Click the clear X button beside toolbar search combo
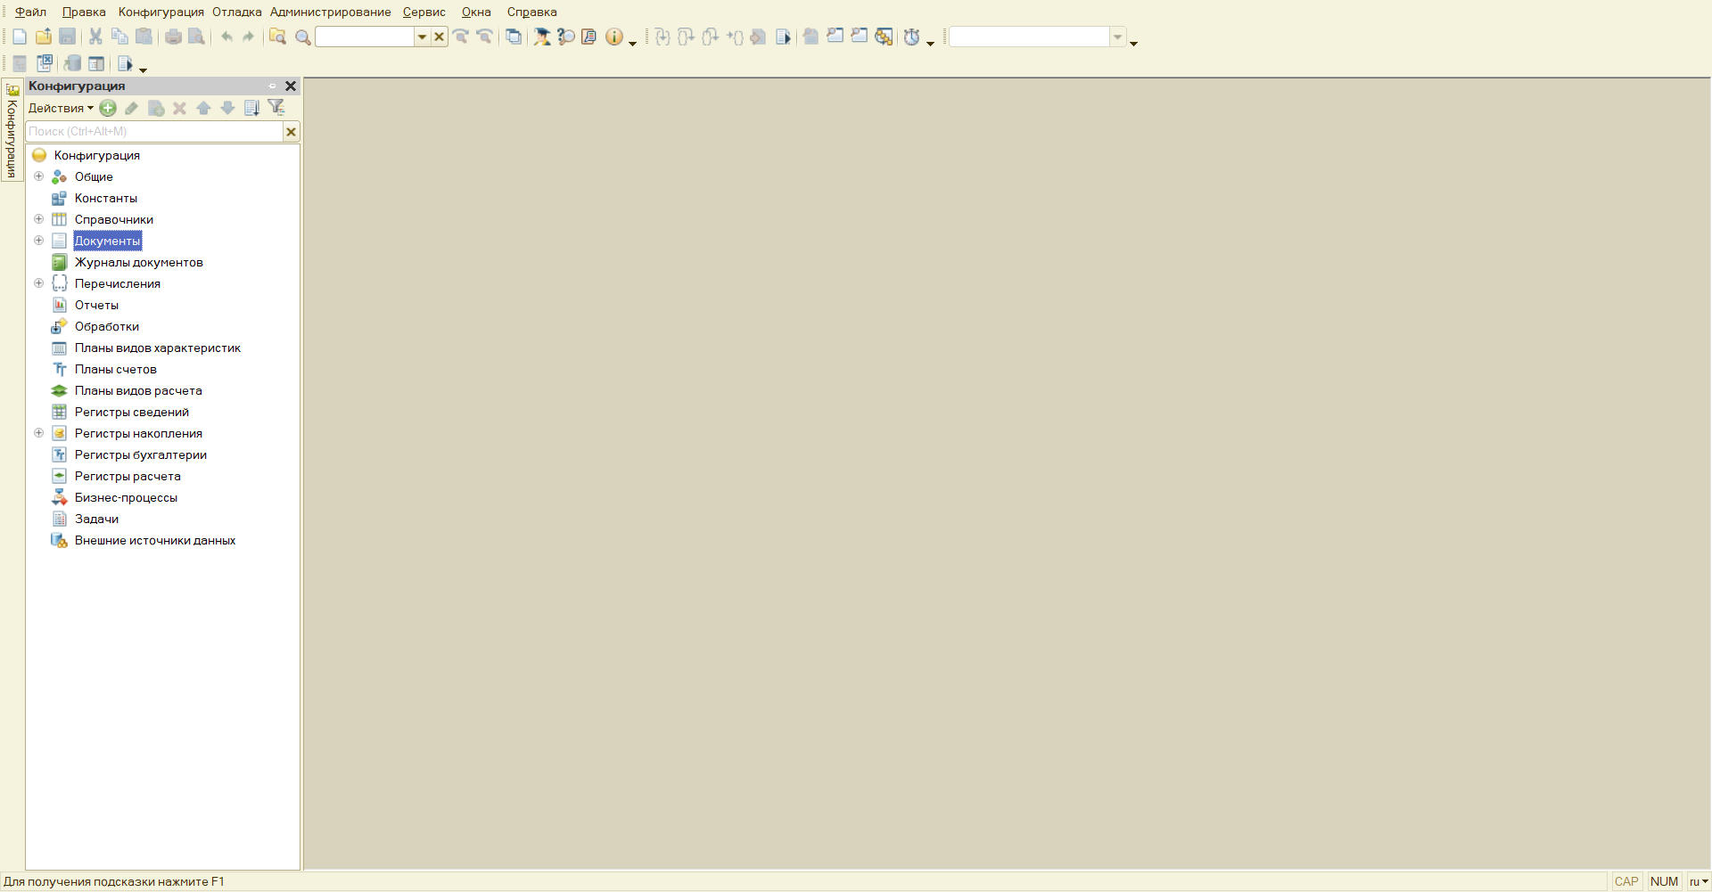This screenshot has height=892, width=1712. (x=439, y=37)
